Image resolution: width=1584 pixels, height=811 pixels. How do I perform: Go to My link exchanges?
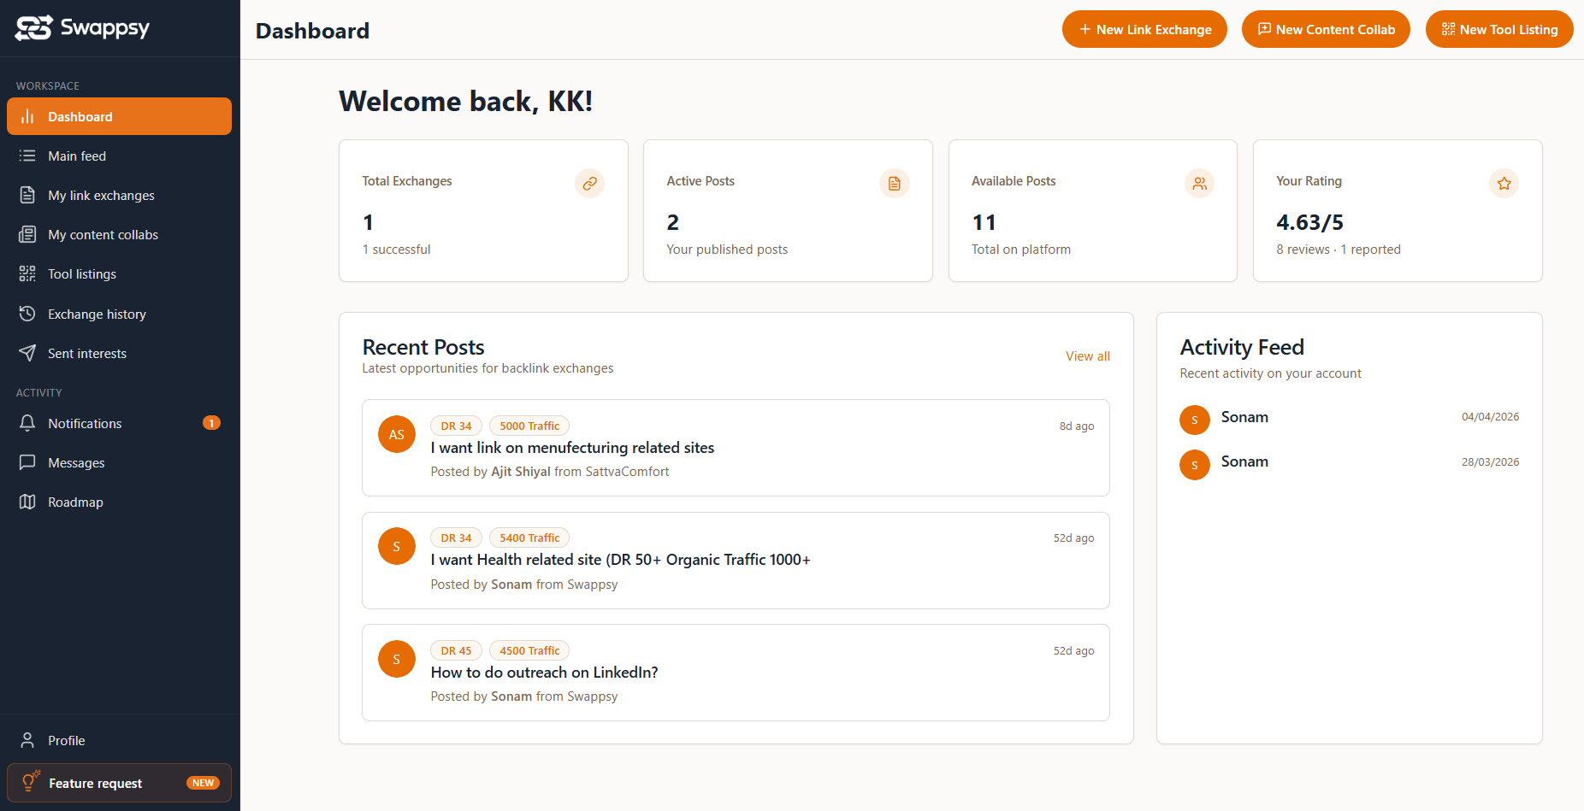pyautogui.click(x=119, y=195)
